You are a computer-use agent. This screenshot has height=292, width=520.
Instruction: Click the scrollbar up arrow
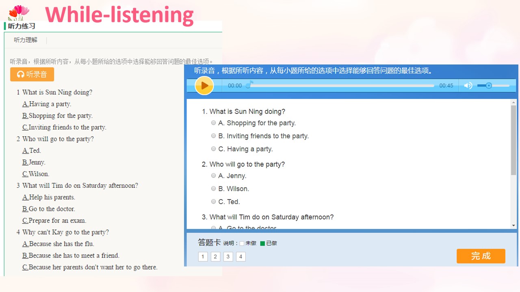514,102
